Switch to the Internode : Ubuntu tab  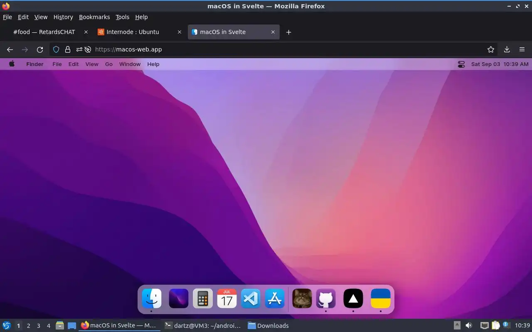coord(139,32)
